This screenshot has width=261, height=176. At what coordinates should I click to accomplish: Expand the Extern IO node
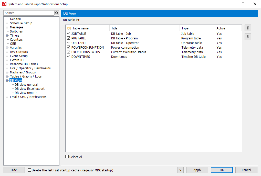(x=7, y=60)
